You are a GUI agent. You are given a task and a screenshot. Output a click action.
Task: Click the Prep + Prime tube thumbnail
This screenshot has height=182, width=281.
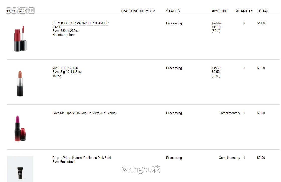coord(20,169)
